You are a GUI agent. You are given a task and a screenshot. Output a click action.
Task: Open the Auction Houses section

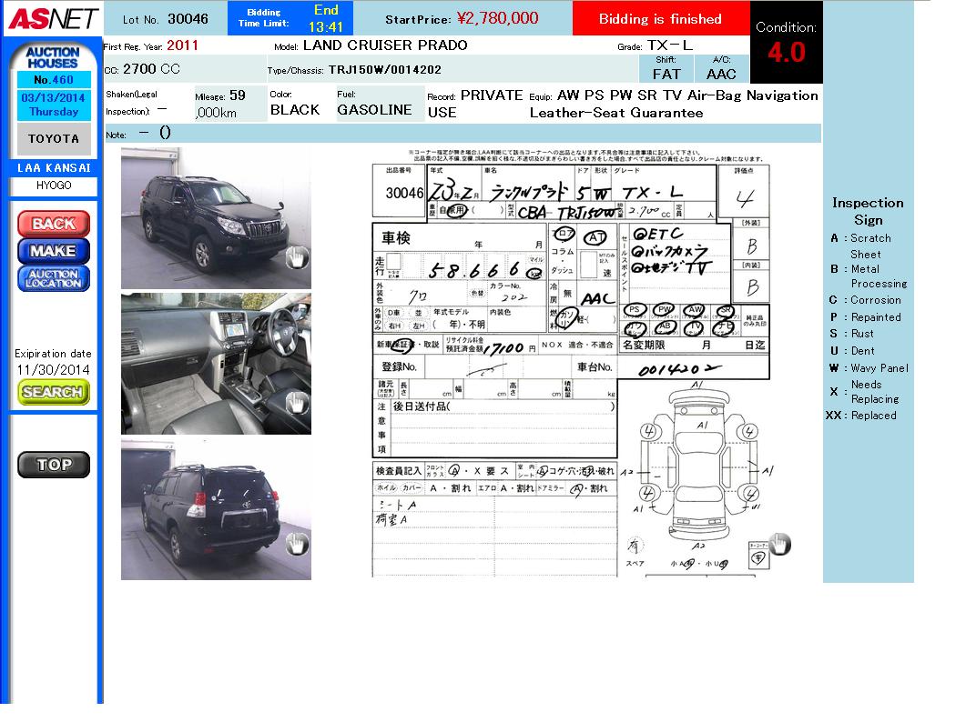click(53, 57)
